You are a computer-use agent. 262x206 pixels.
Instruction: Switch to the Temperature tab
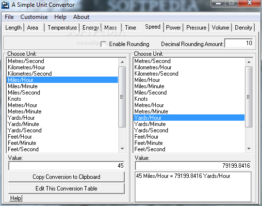pos(62,28)
